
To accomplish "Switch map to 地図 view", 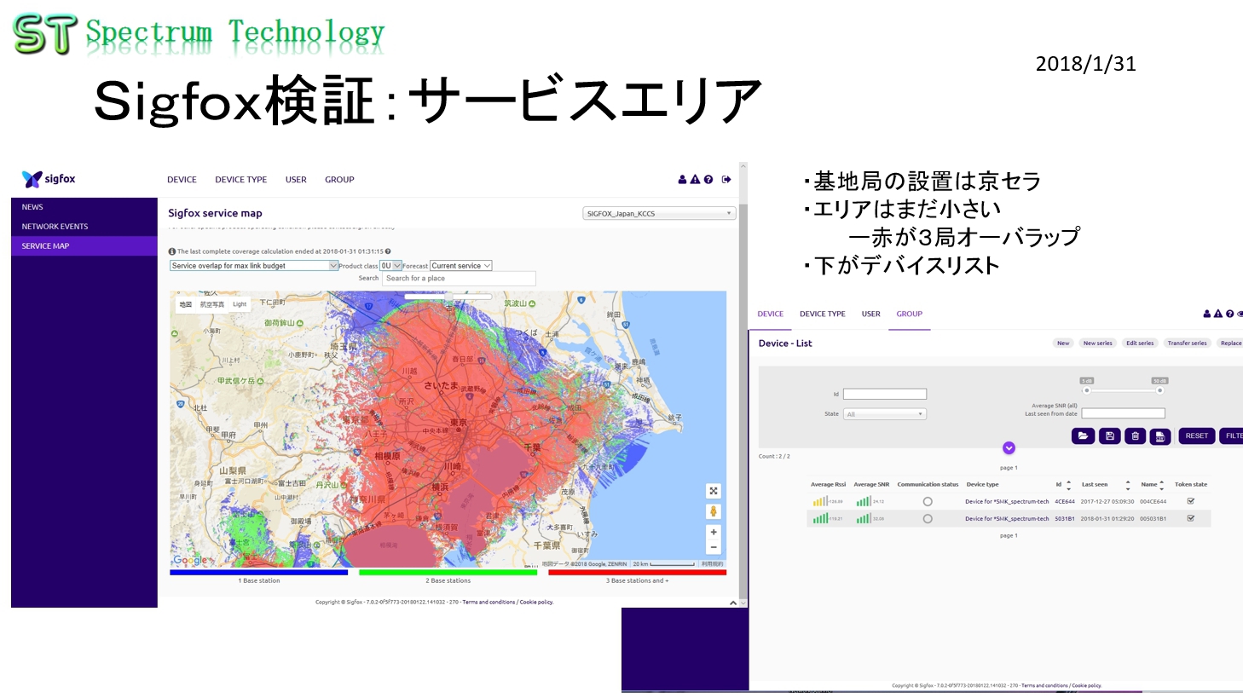I will click(185, 304).
